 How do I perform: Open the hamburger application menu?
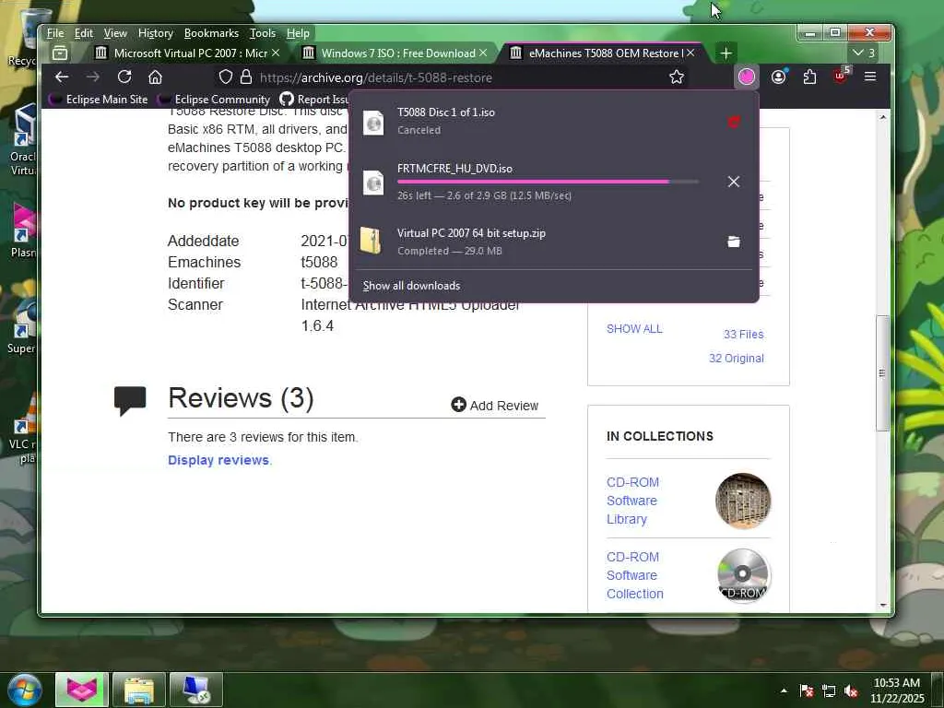[x=870, y=77]
